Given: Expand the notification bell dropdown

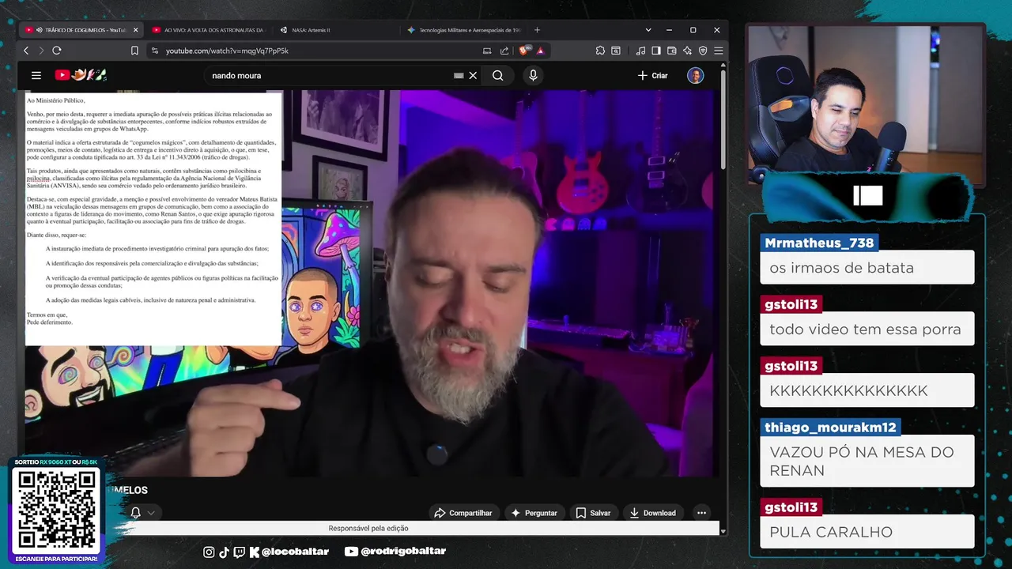Looking at the screenshot, I should pyautogui.click(x=150, y=513).
